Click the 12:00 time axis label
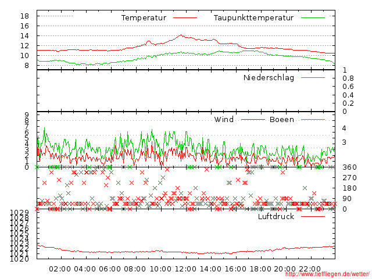Viewport: 372px width, 279px height. tap(185, 269)
